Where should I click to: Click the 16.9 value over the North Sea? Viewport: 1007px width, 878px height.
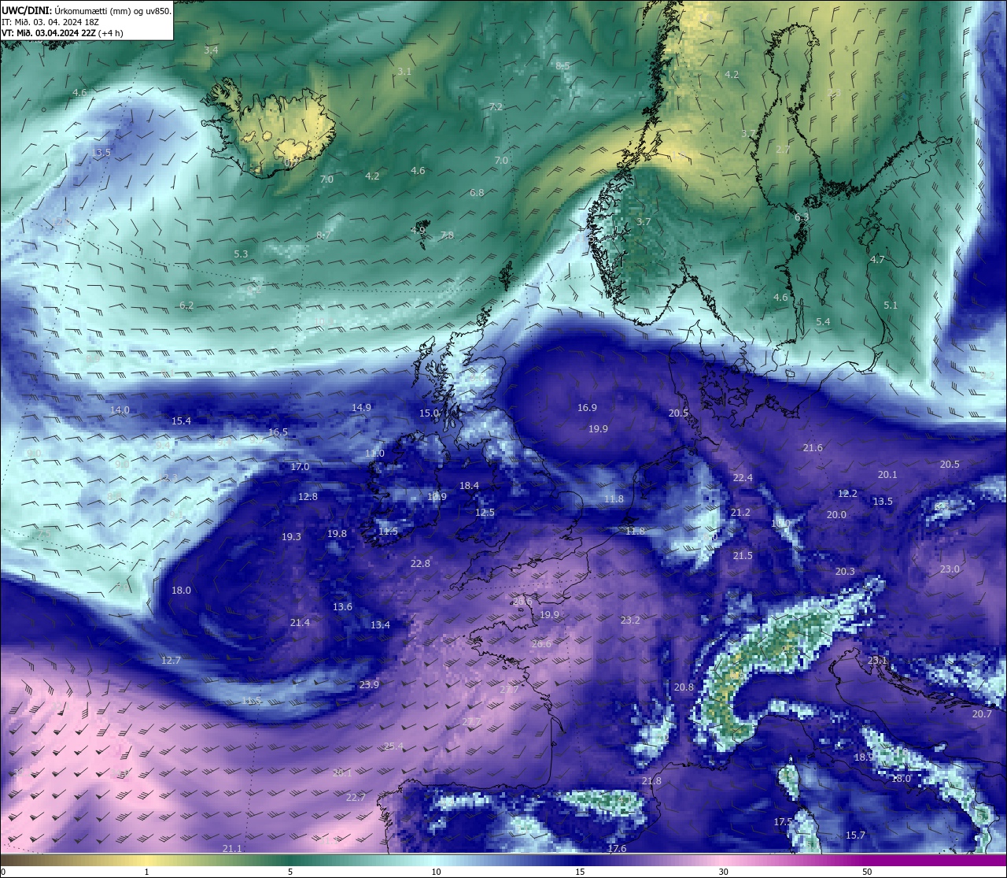pyautogui.click(x=587, y=408)
